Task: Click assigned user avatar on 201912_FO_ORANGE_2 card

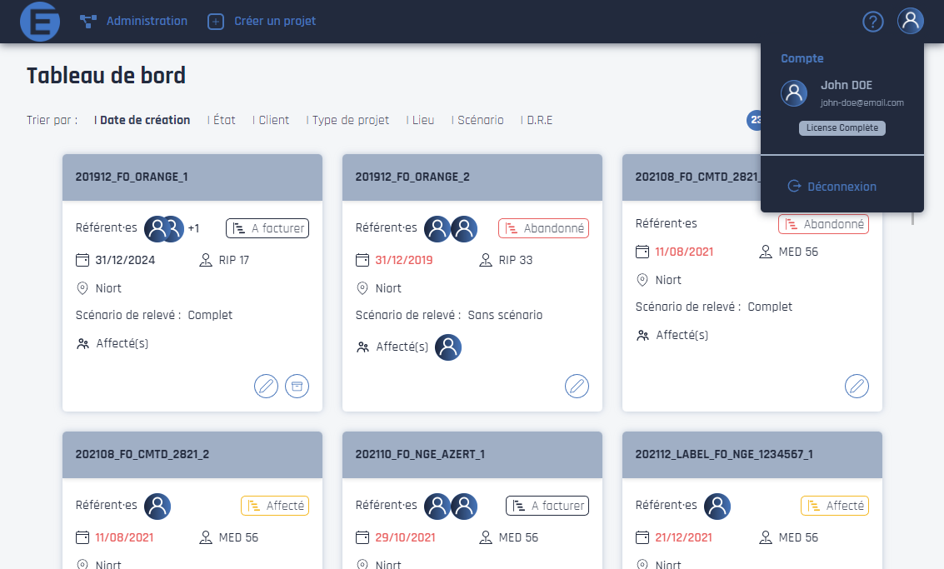Action: (448, 347)
